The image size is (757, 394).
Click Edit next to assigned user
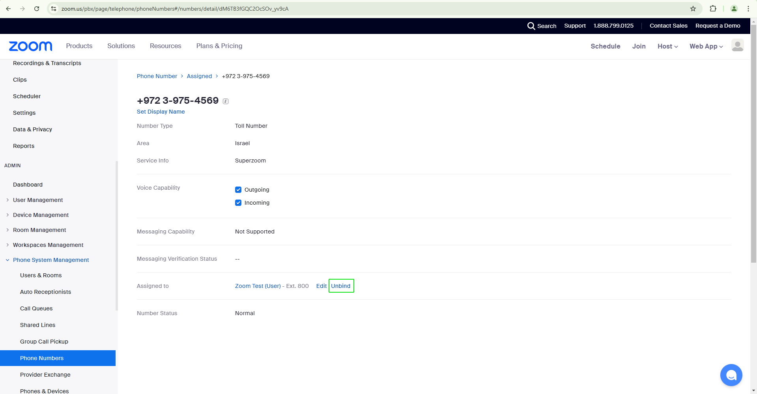[x=321, y=286]
